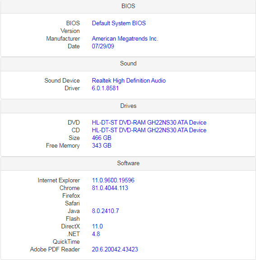
Task: Click the Java version 8.0.2410.7
Action: coord(105,211)
